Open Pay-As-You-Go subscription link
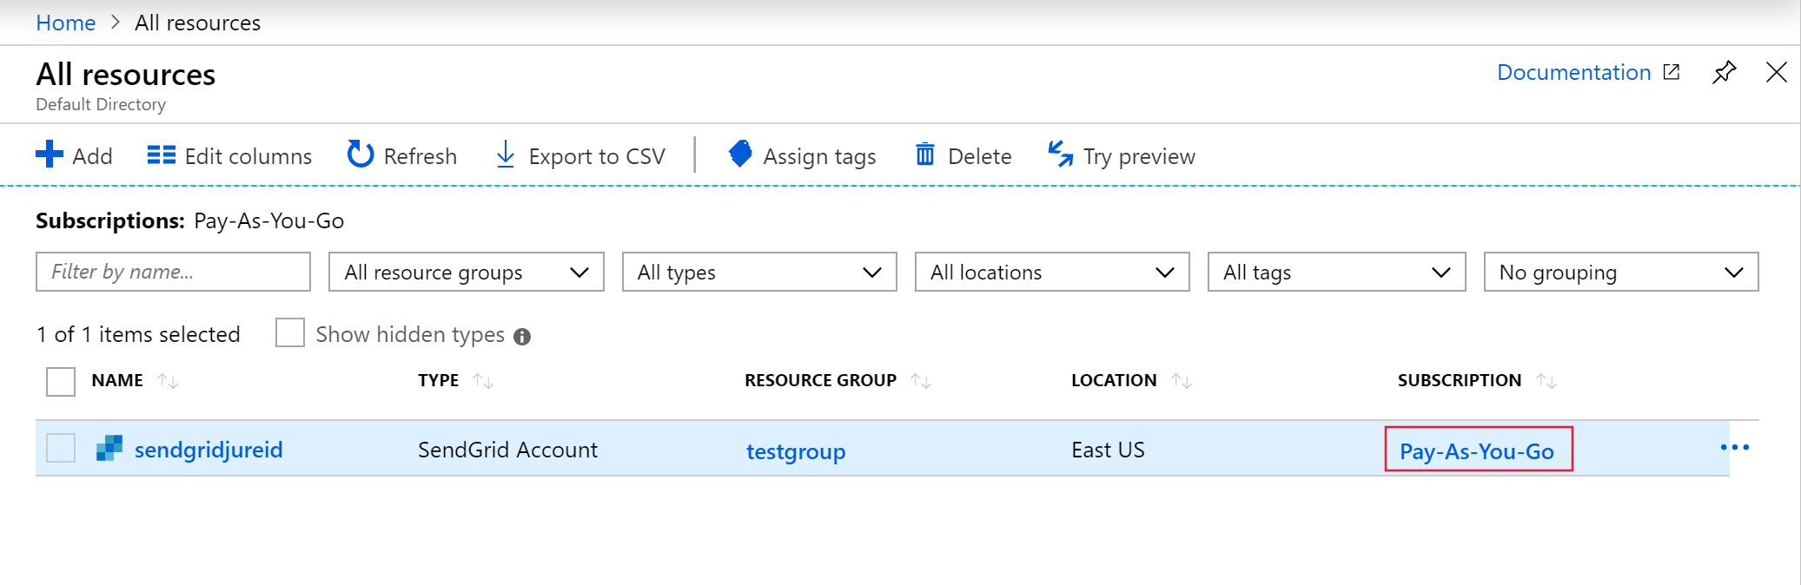 tap(1477, 451)
